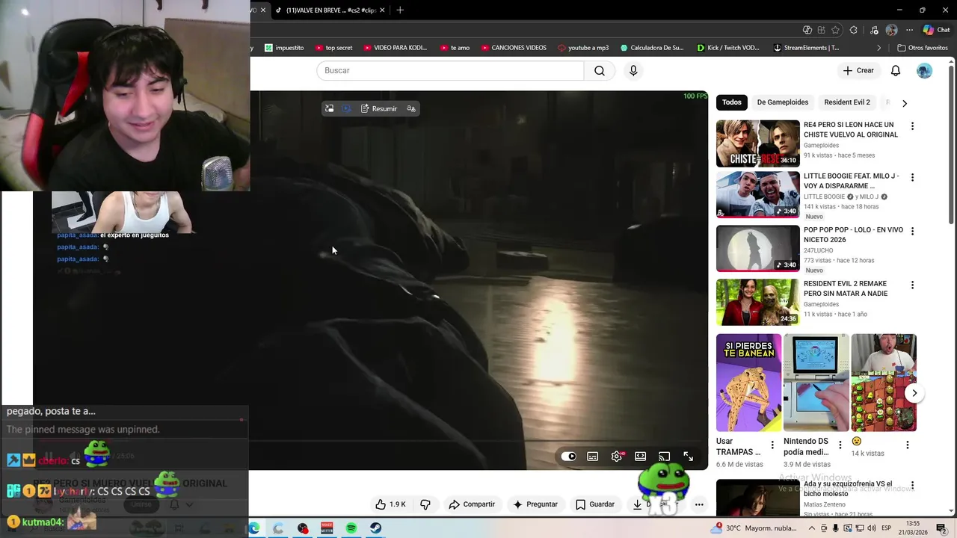The width and height of the screenshot is (957, 538).
Task: Open the Kick / Twitch VOD bookmark
Action: pos(727,48)
